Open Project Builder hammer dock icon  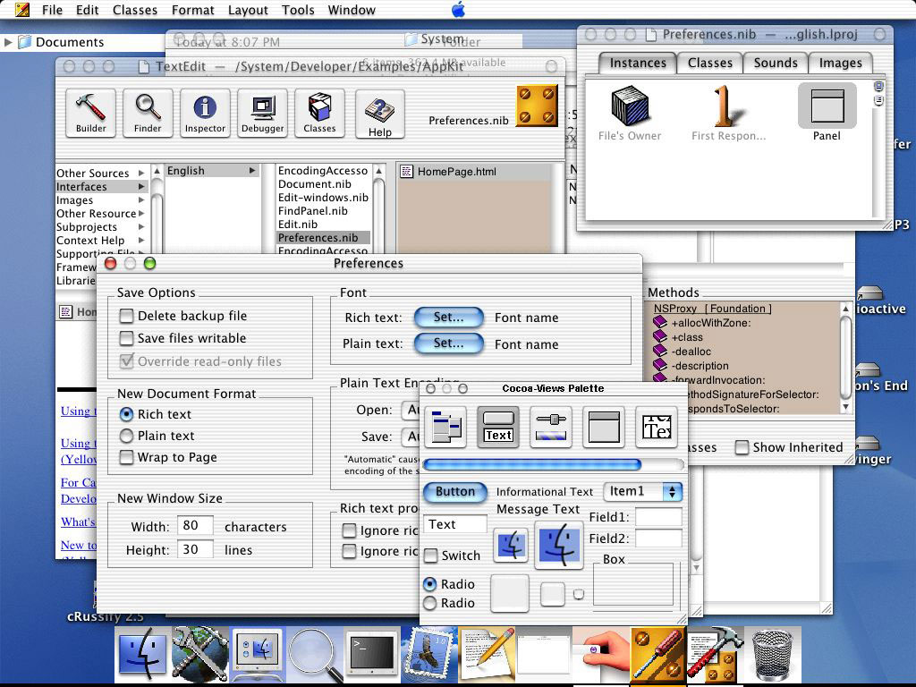pyautogui.click(x=715, y=655)
